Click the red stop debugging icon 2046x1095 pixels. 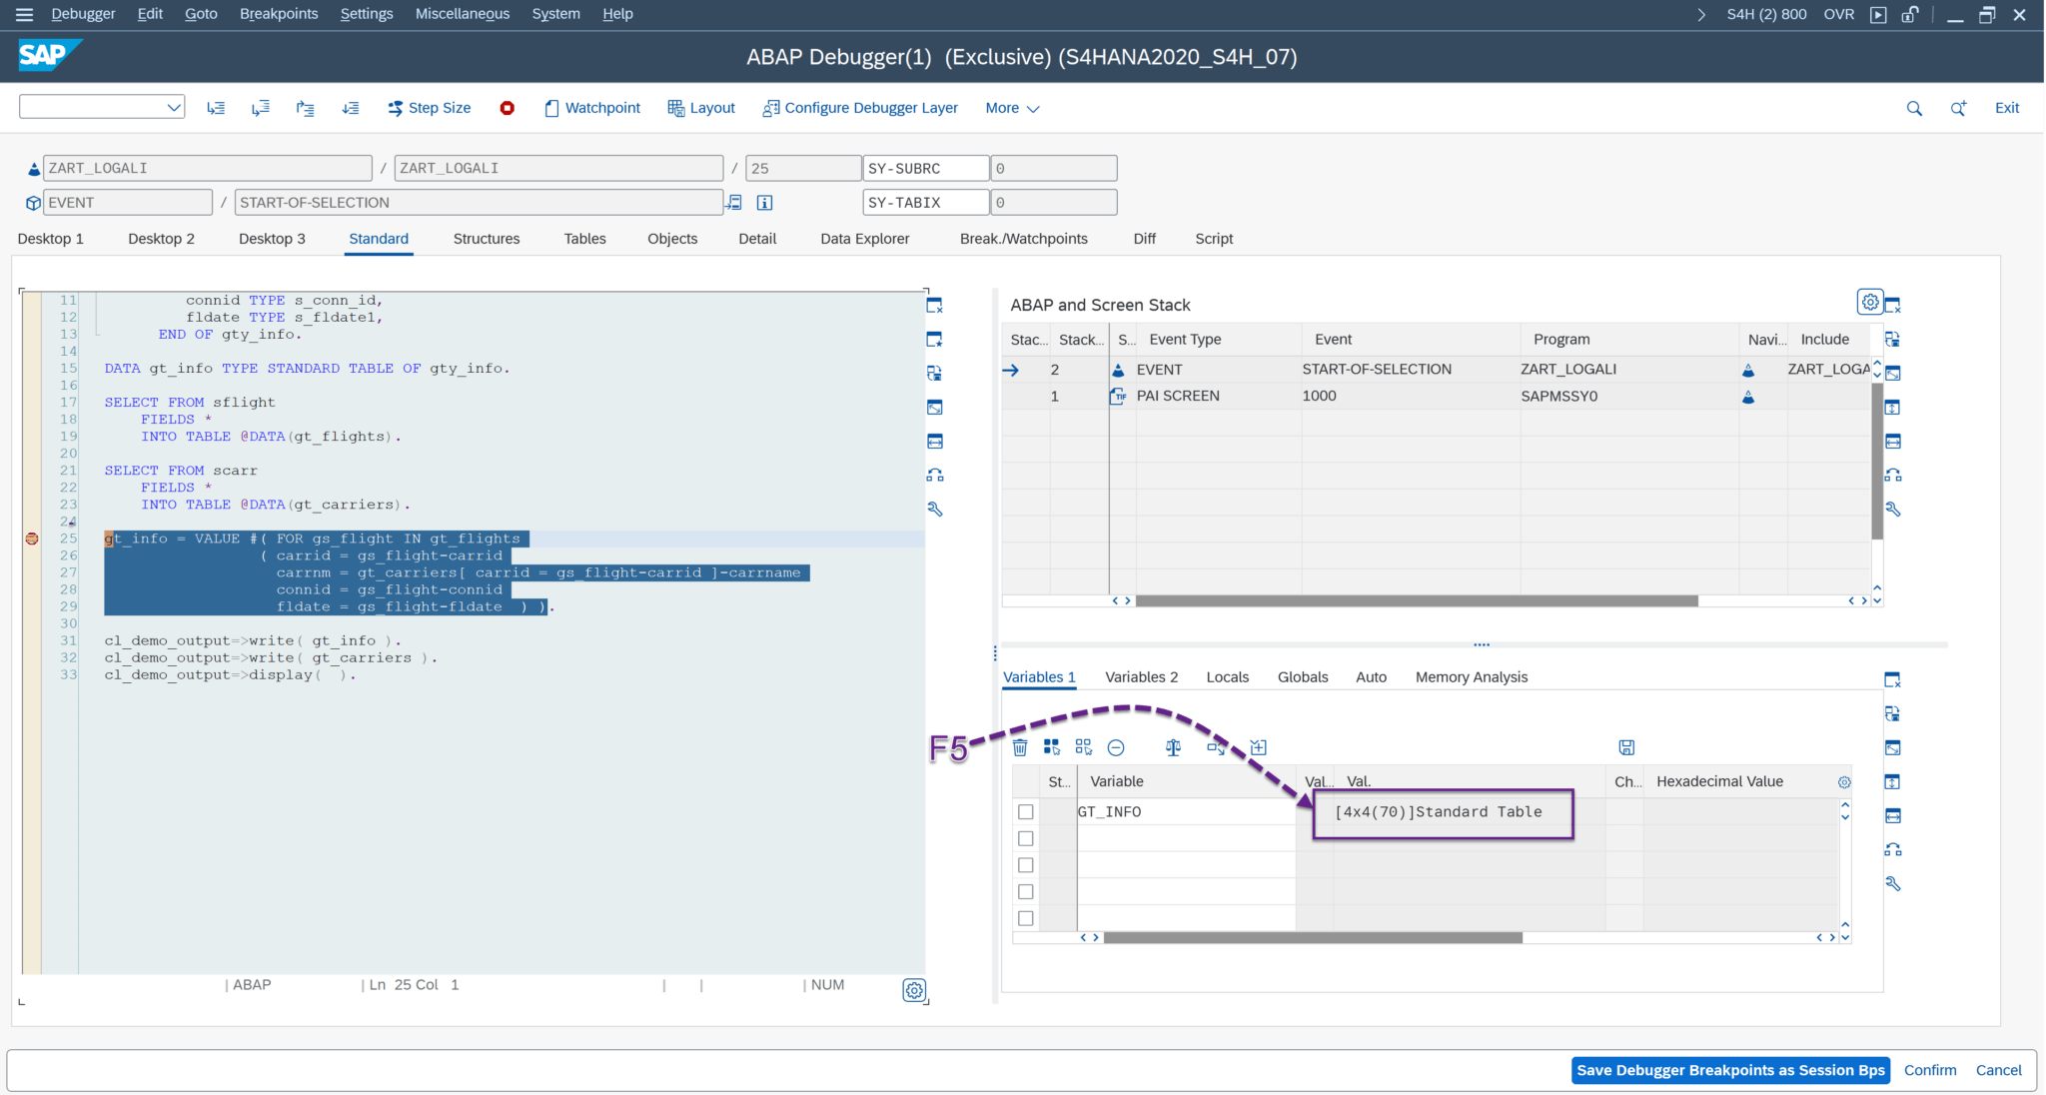pos(508,107)
